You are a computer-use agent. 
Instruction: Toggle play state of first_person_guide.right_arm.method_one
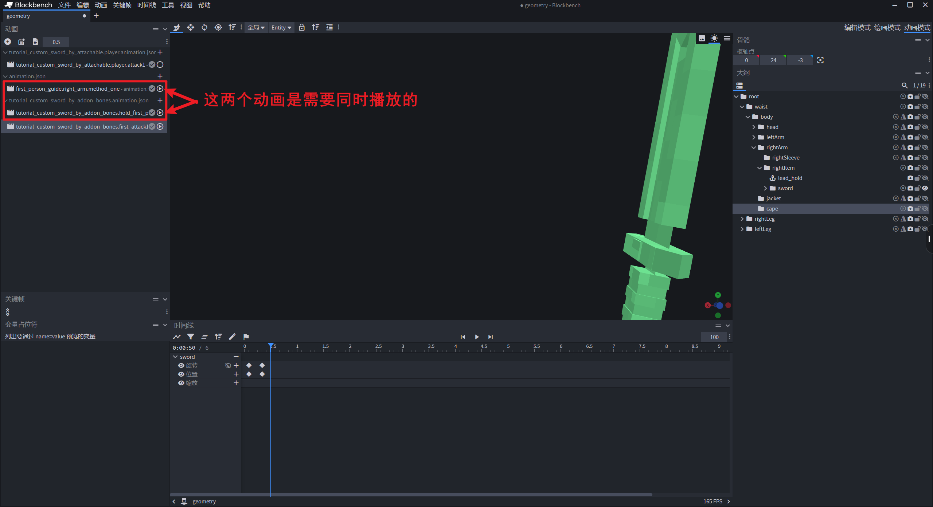tap(160, 89)
